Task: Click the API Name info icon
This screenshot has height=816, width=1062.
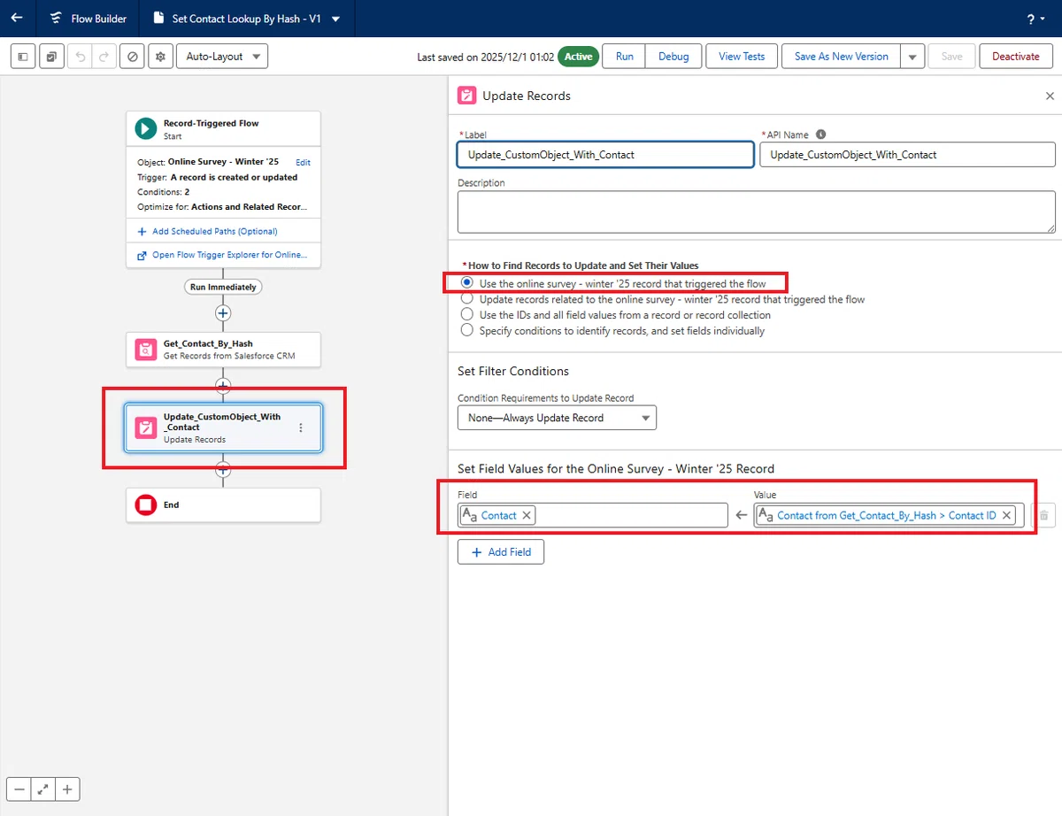Action: coord(820,135)
